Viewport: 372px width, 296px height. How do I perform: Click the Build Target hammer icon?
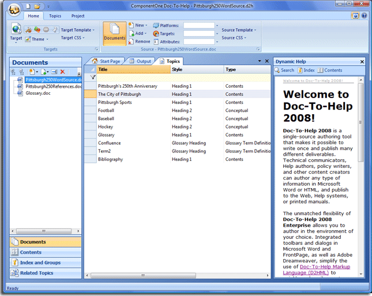pyautogui.click(x=28, y=29)
